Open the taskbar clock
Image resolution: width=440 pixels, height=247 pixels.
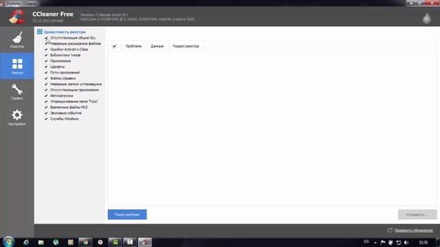click(x=423, y=242)
